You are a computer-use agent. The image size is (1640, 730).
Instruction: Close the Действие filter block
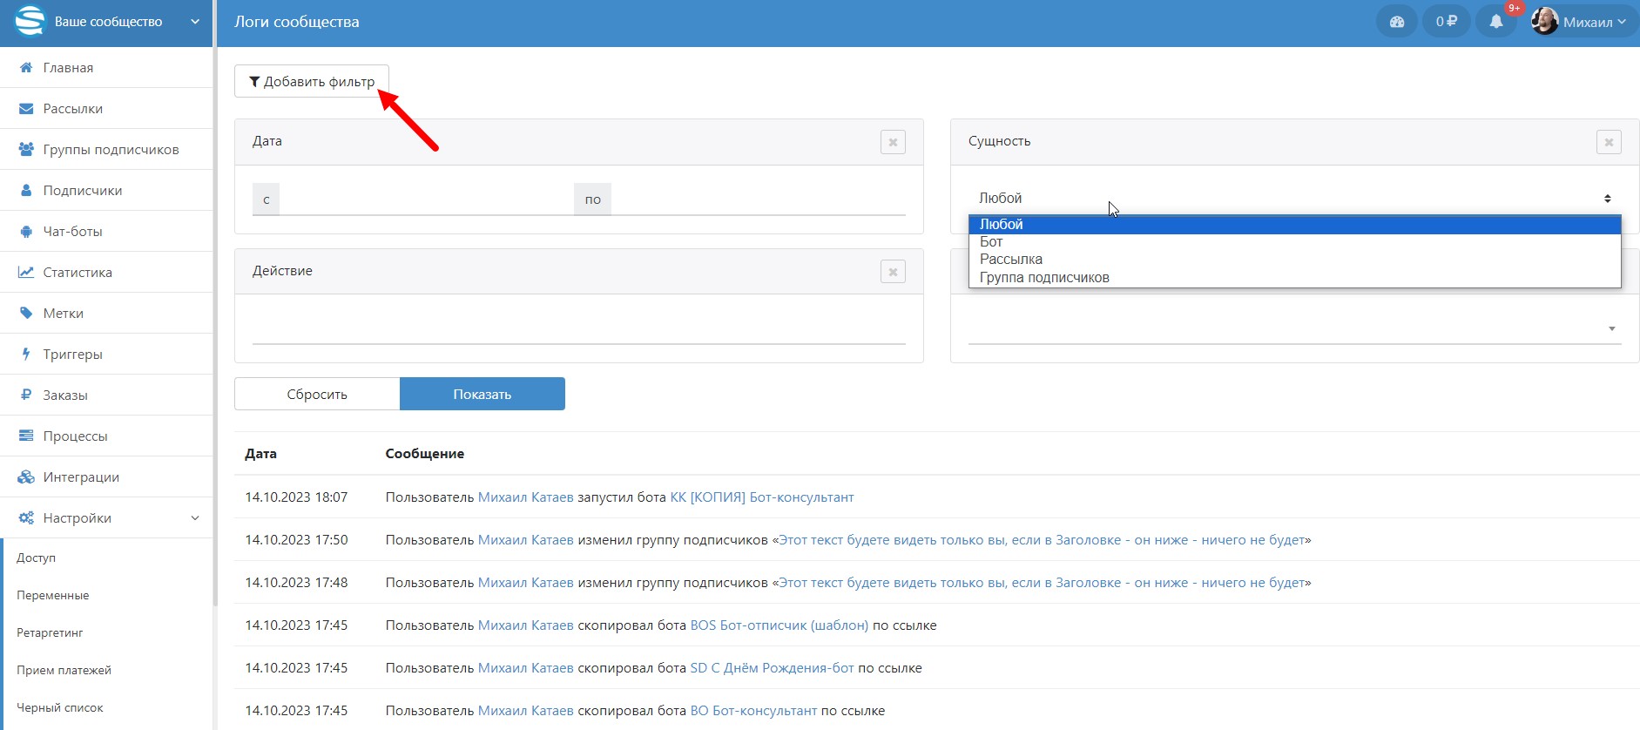893,272
